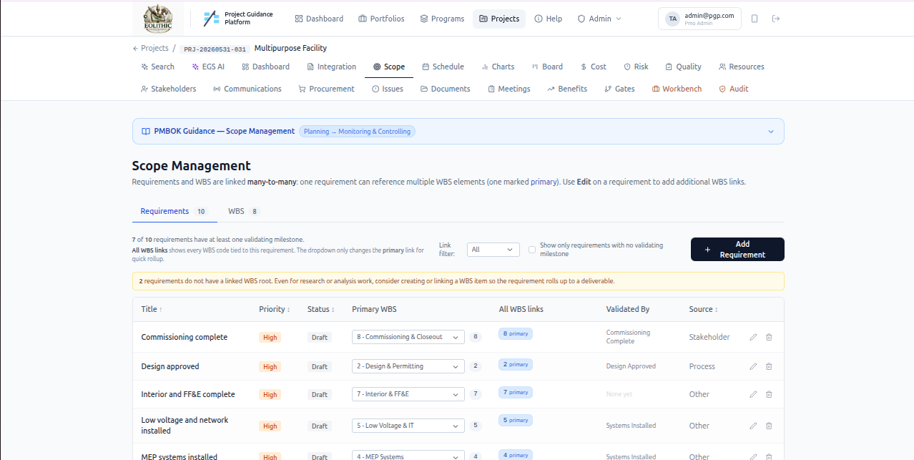Open Primary WBS dropdown for MEP systems installed
This screenshot has width=914, height=460.
tap(408, 456)
